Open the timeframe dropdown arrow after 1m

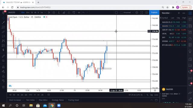[45, 13]
